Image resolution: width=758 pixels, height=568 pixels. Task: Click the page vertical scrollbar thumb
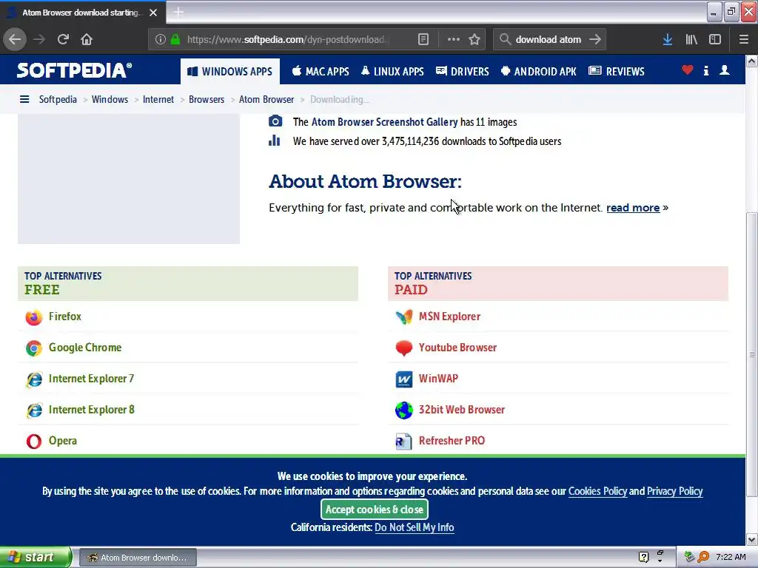click(751, 354)
